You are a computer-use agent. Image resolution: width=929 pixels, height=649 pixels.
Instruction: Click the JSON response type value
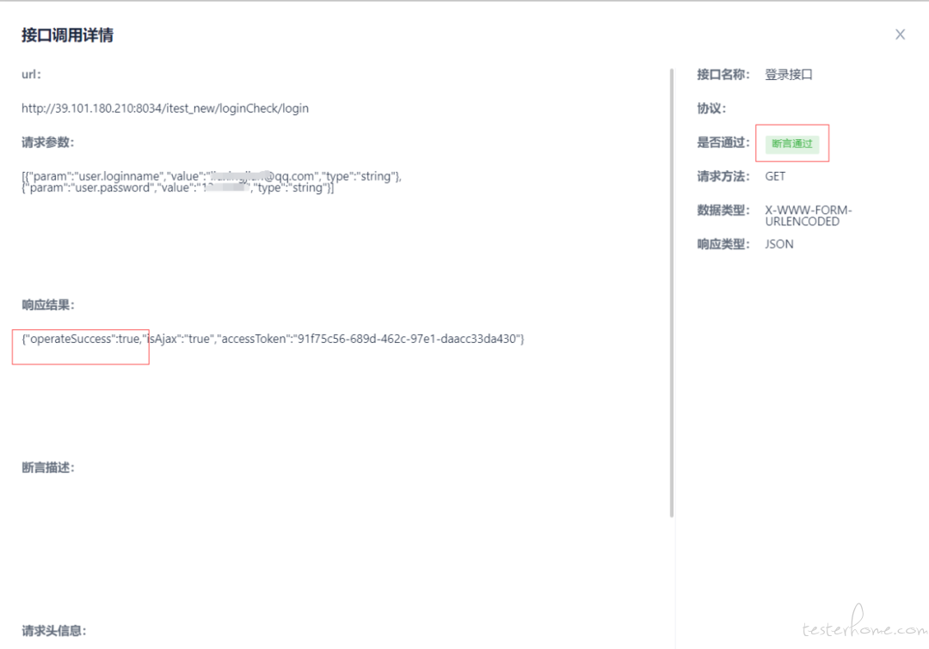779,244
